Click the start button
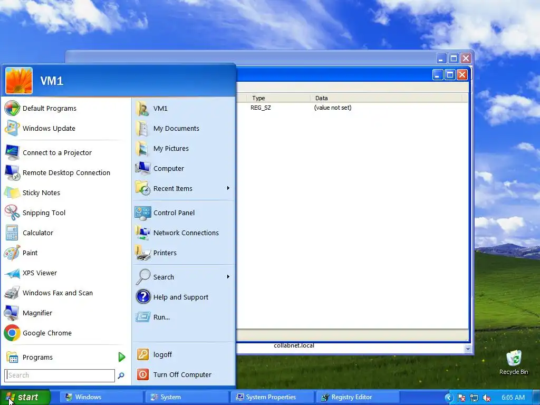540x405 pixels. [x=25, y=397]
